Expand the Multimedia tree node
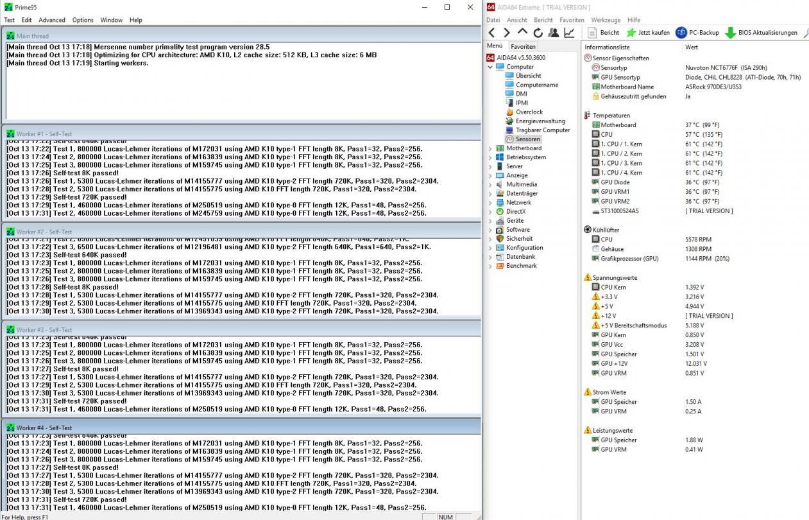 click(x=490, y=184)
